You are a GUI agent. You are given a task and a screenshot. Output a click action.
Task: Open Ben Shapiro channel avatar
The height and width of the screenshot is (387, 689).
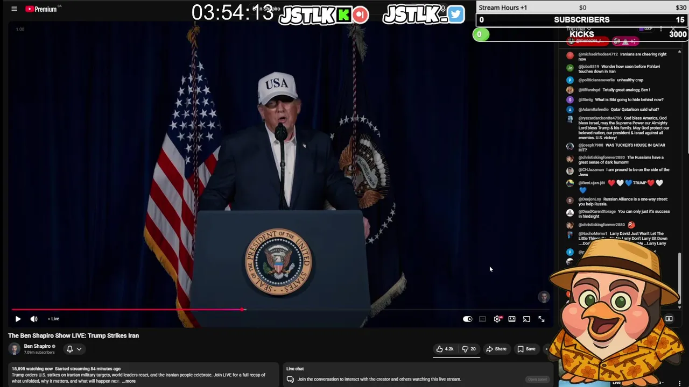(x=15, y=349)
